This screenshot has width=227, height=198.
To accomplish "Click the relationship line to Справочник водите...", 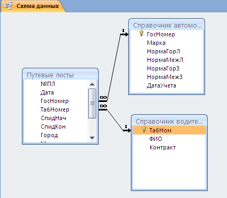I will pos(115,120).
